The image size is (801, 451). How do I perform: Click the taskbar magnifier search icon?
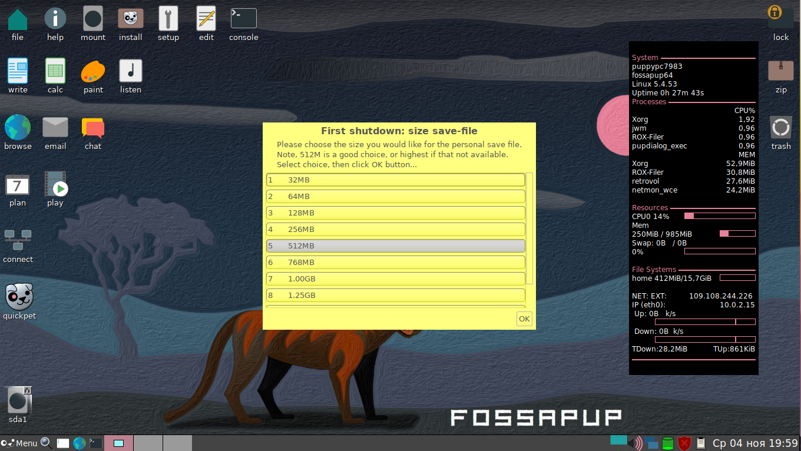click(x=47, y=443)
